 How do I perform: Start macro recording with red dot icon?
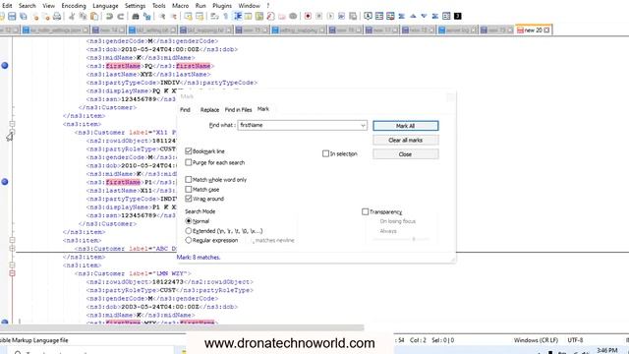[308, 16]
